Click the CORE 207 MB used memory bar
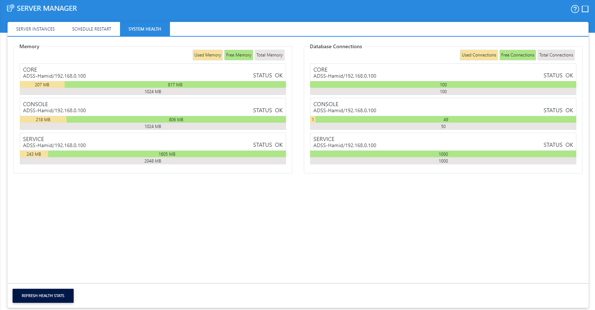Image resolution: width=595 pixels, height=310 pixels. [x=42, y=85]
